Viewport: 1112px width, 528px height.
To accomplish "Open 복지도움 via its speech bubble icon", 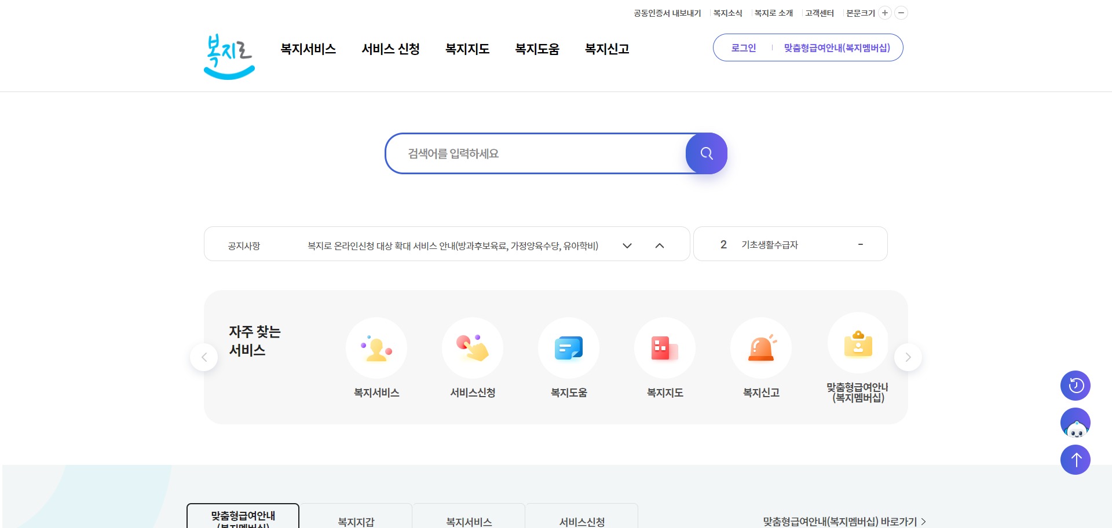I will [568, 347].
